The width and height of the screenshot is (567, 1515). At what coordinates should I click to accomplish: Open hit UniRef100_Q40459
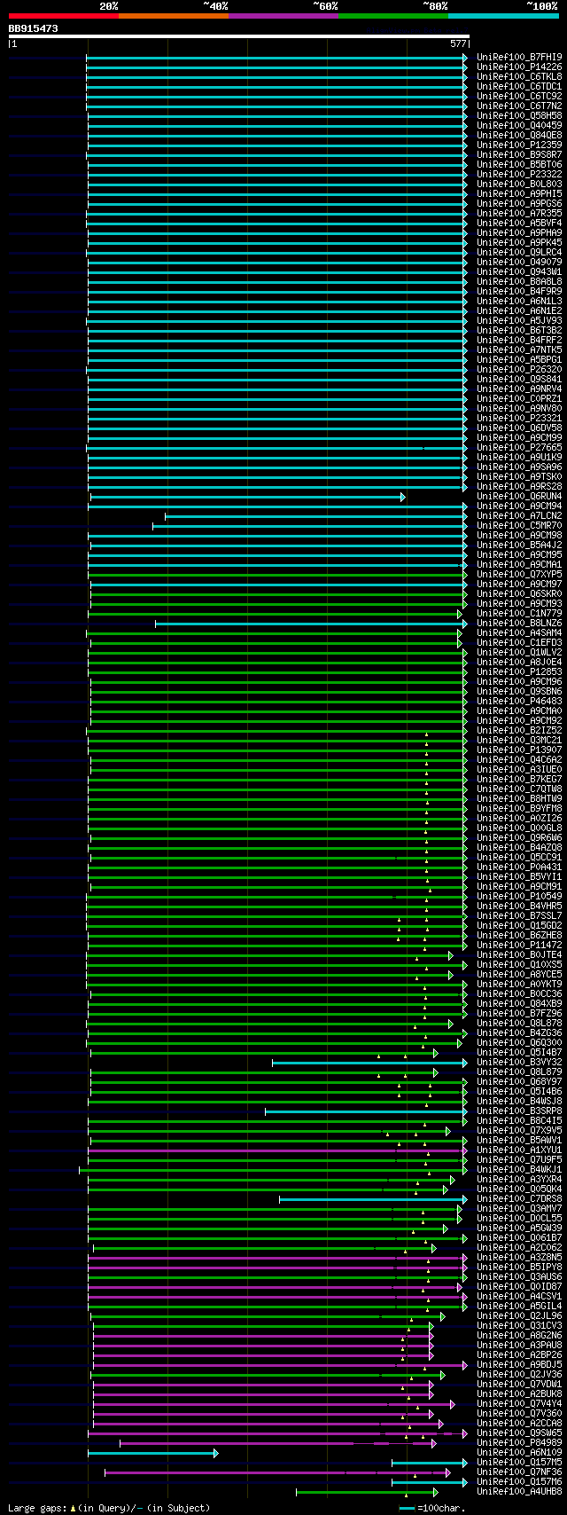tap(519, 125)
